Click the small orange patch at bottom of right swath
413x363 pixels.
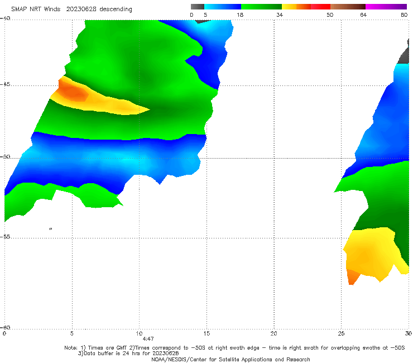click(x=352, y=277)
